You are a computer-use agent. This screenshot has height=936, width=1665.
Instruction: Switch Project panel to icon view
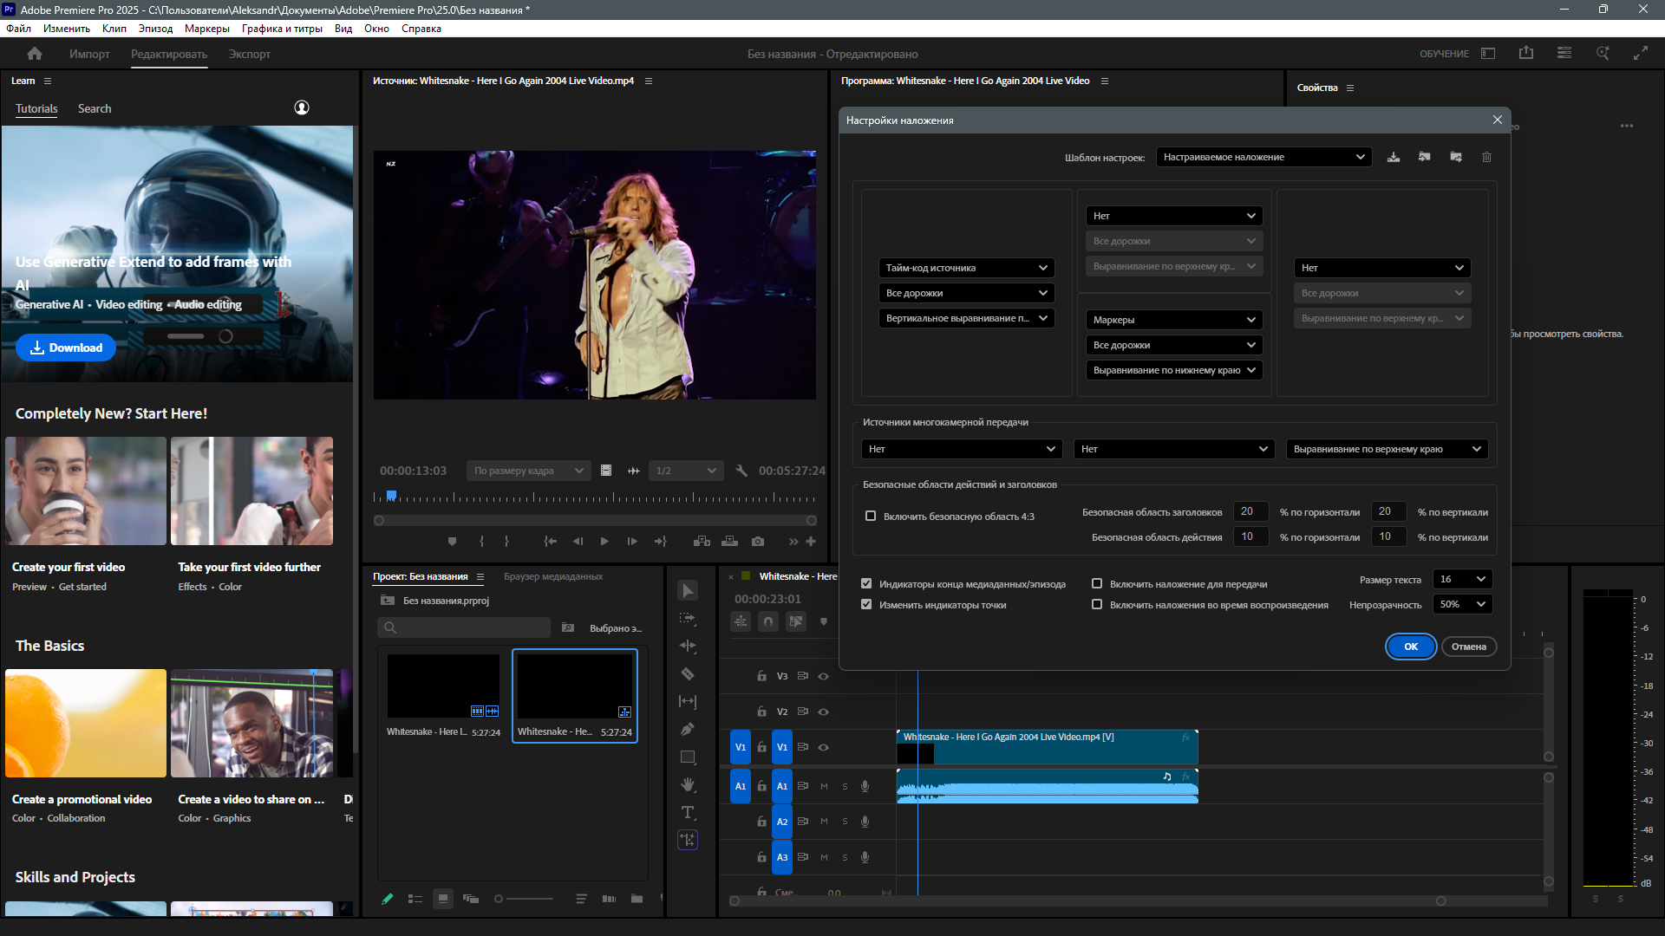tap(443, 900)
